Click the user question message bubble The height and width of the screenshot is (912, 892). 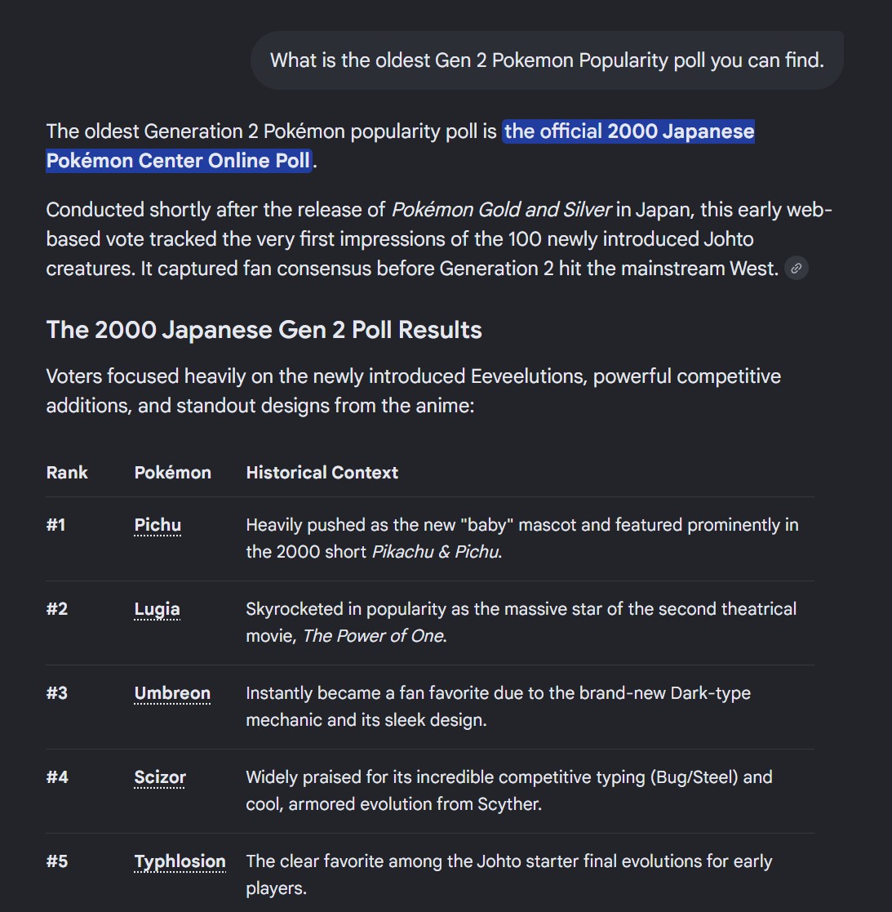pos(547,60)
